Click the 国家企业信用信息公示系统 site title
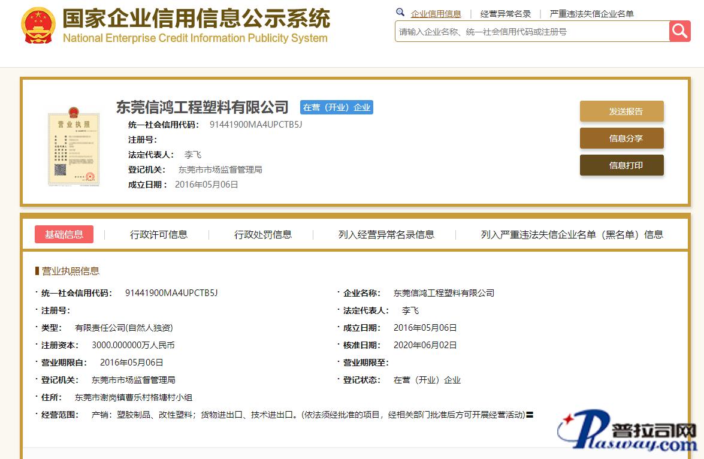This screenshot has height=459, width=704. (196, 19)
